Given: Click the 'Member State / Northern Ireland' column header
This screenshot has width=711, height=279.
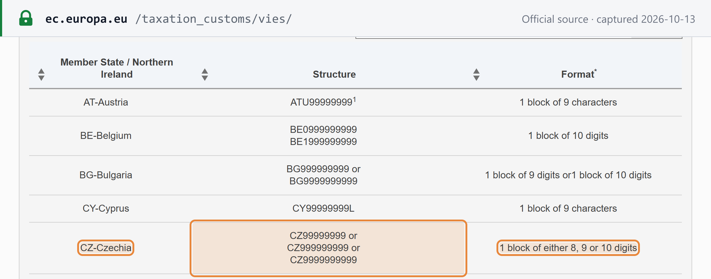Looking at the screenshot, I should click(117, 68).
